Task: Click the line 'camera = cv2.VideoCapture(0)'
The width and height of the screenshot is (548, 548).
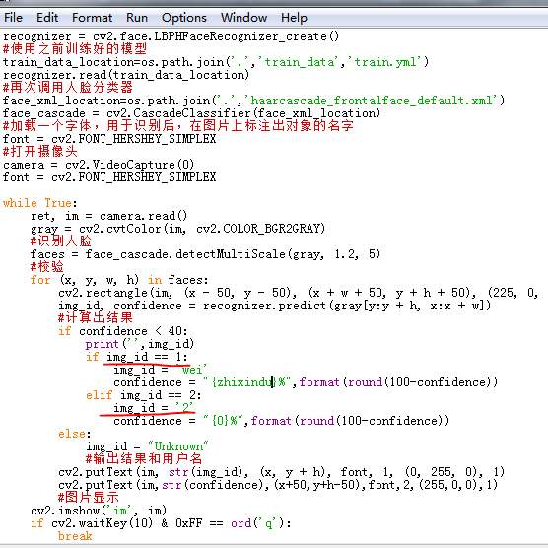Action: pos(99,165)
